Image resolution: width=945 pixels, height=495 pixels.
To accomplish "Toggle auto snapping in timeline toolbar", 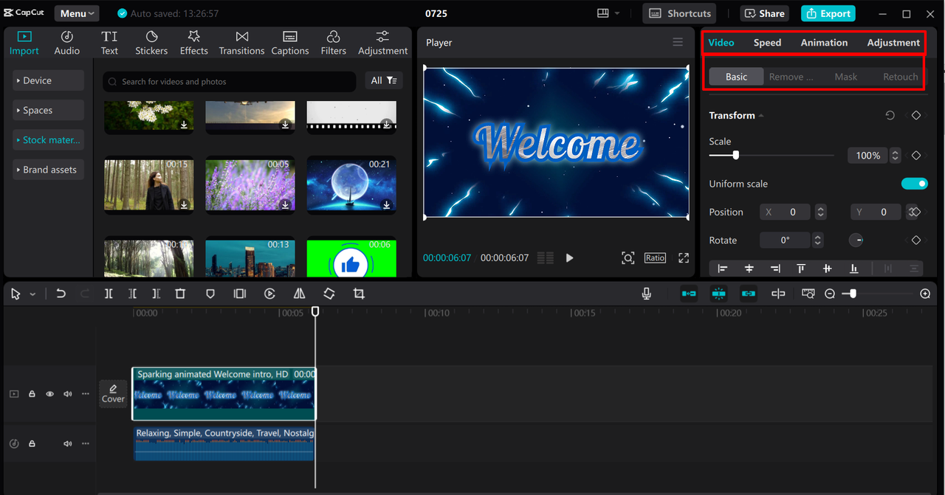I will [x=719, y=294].
